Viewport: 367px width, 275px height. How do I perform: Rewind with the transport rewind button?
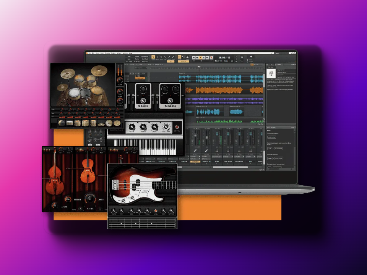(x=194, y=58)
